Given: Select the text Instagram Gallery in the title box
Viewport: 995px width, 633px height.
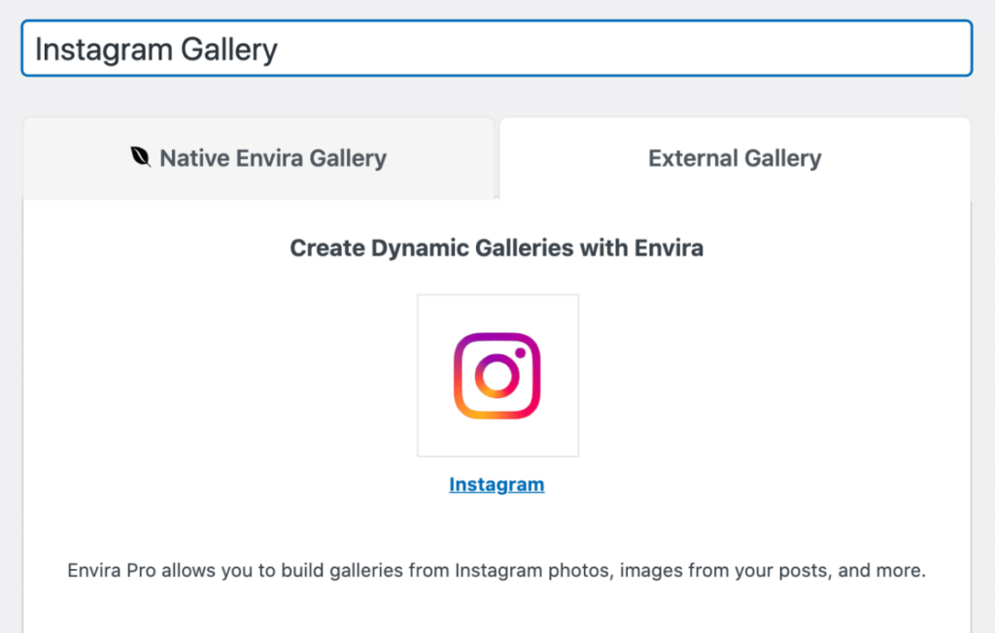Looking at the screenshot, I should (155, 49).
